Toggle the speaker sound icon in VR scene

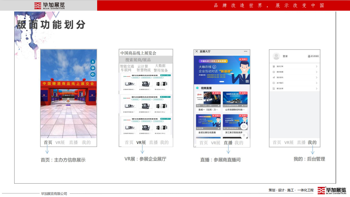tap(93, 74)
